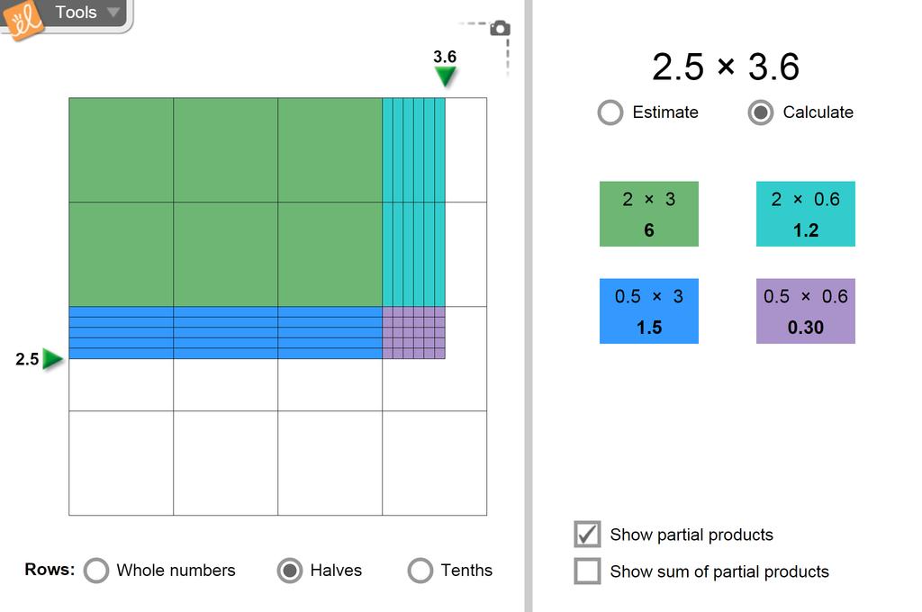Viewport: 922px width, 612px height.
Task: Click the 2.5 × 3.6 problem title
Action: 726,67
